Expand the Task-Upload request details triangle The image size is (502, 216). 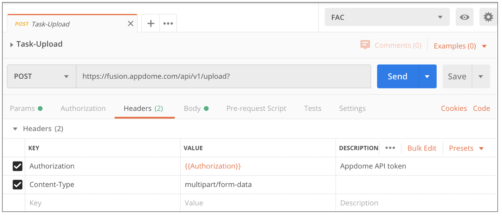[x=12, y=45]
